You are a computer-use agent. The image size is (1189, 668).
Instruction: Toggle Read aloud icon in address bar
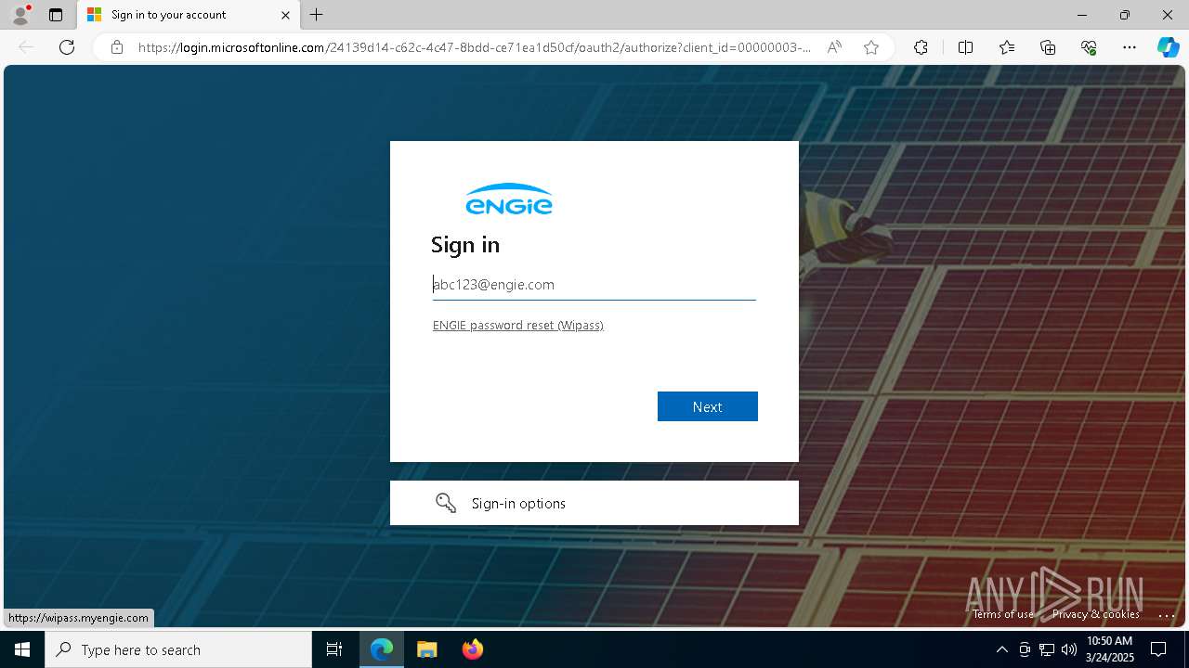[x=834, y=47]
